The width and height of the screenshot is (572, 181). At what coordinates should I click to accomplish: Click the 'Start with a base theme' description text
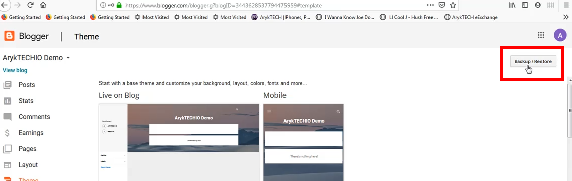tap(203, 83)
